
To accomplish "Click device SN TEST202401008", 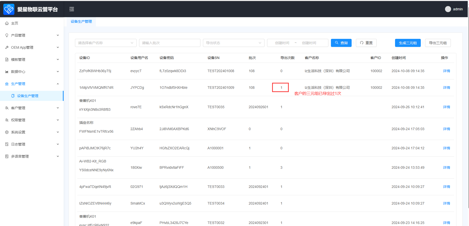I will click(221, 71).
